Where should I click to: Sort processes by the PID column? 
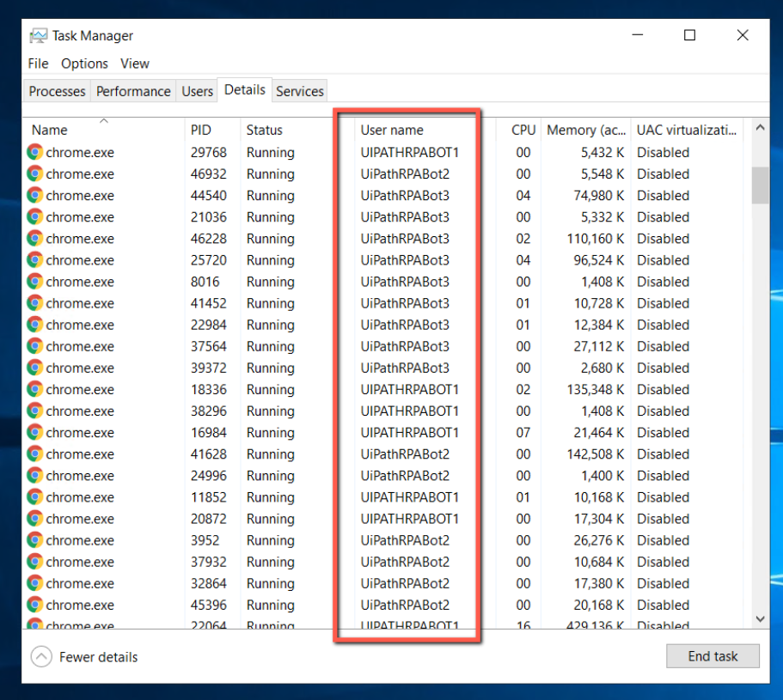point(200,130)
